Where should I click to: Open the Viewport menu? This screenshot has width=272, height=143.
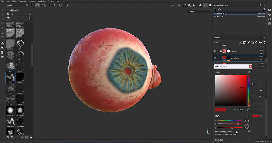point(32,1)
